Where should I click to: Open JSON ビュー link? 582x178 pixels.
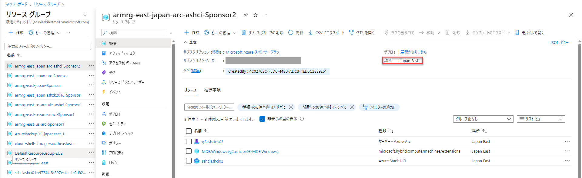coord(559,42)
